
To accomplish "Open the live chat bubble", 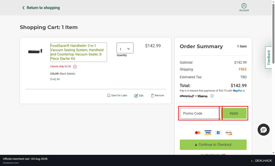I will (x=264, y=130).
